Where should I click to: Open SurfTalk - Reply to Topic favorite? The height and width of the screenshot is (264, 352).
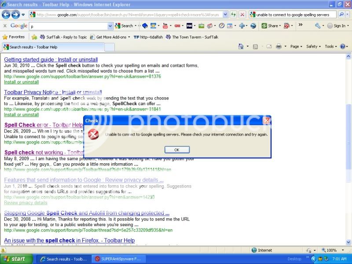coord(63,37)
